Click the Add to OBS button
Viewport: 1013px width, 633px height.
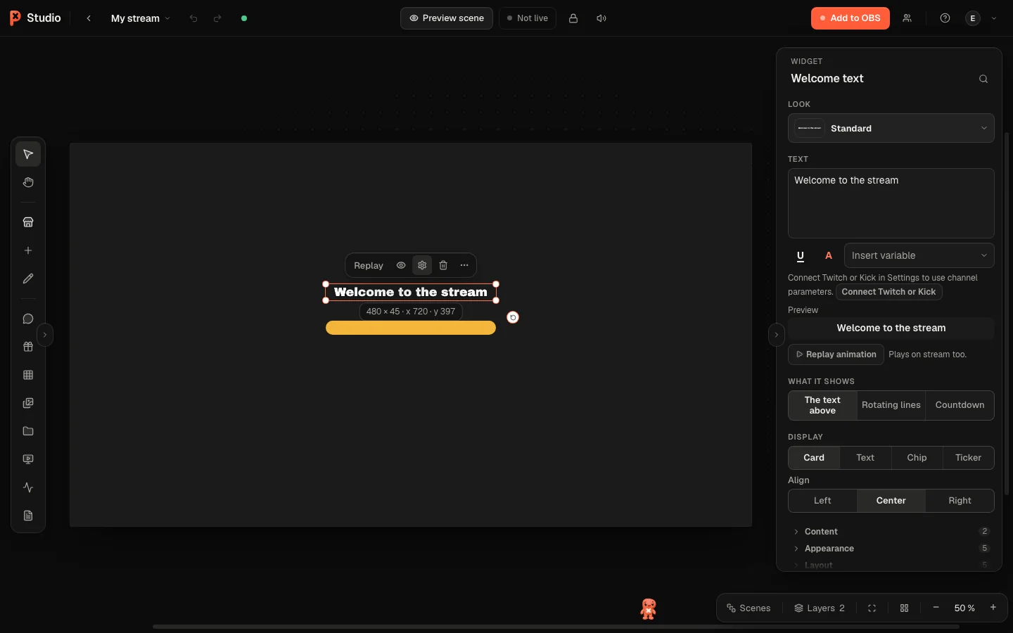point(850,18)
